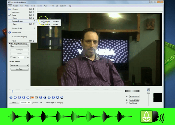
Task: Click the marker B time field
Action: [134, 100]
